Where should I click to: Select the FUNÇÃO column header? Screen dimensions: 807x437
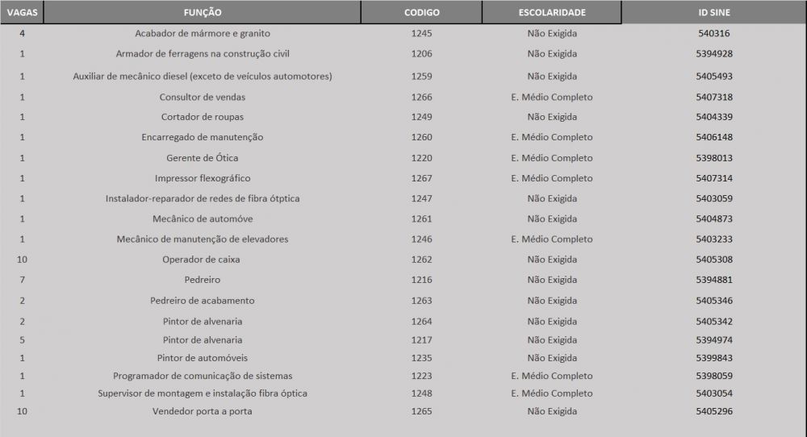click(x=202, y=13)
